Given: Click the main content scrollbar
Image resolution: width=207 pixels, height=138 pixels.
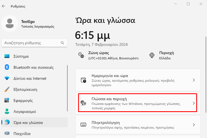Looking at the screenshot, I should [x=206, y=75].
